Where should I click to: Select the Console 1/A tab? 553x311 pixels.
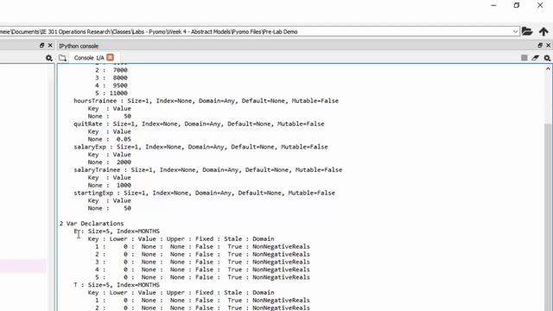[x=89, y=58]
